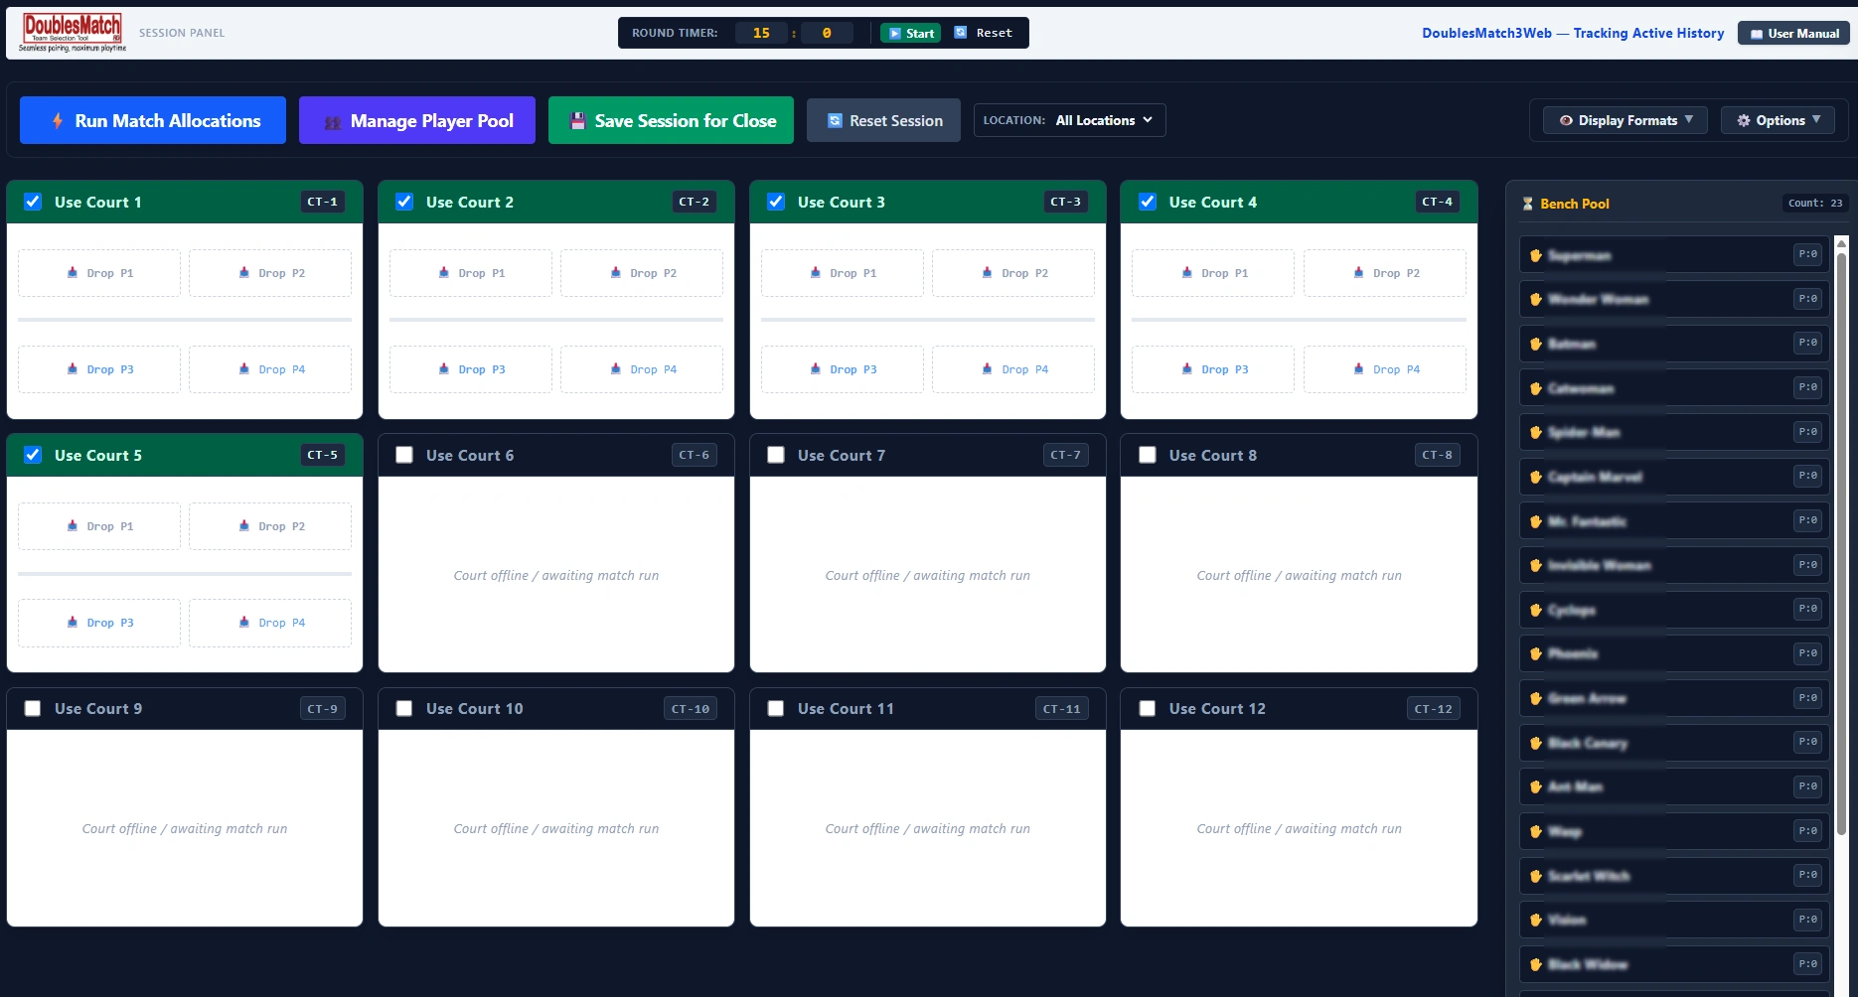Click the DoublesMatch logo
The height and width of the screenshot is (997, 1858).
[x=73, y=32]
